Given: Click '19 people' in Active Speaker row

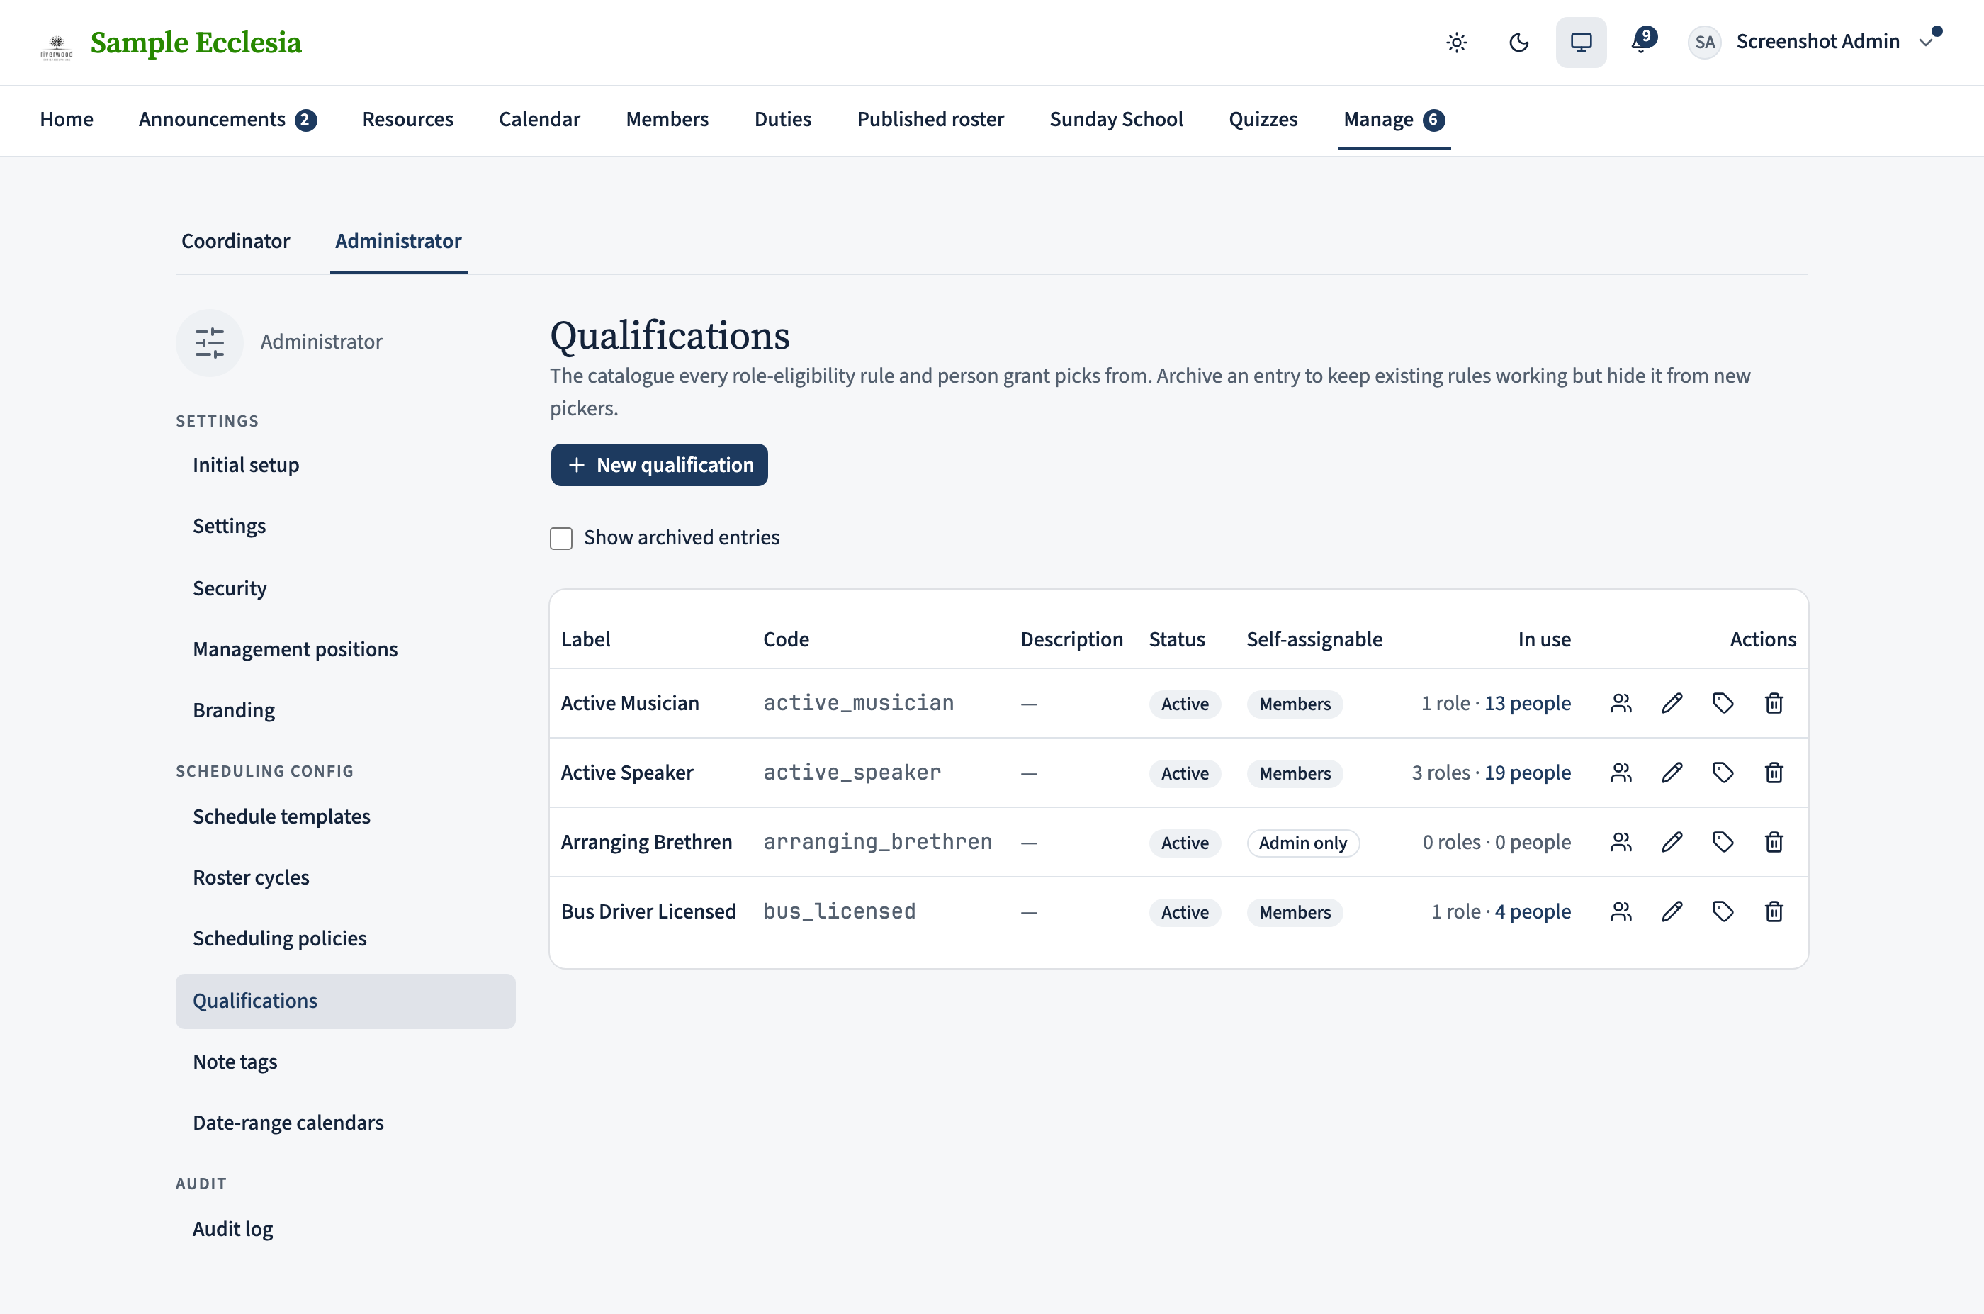Looking at the screenshot, I should [x=1528, y=773].
